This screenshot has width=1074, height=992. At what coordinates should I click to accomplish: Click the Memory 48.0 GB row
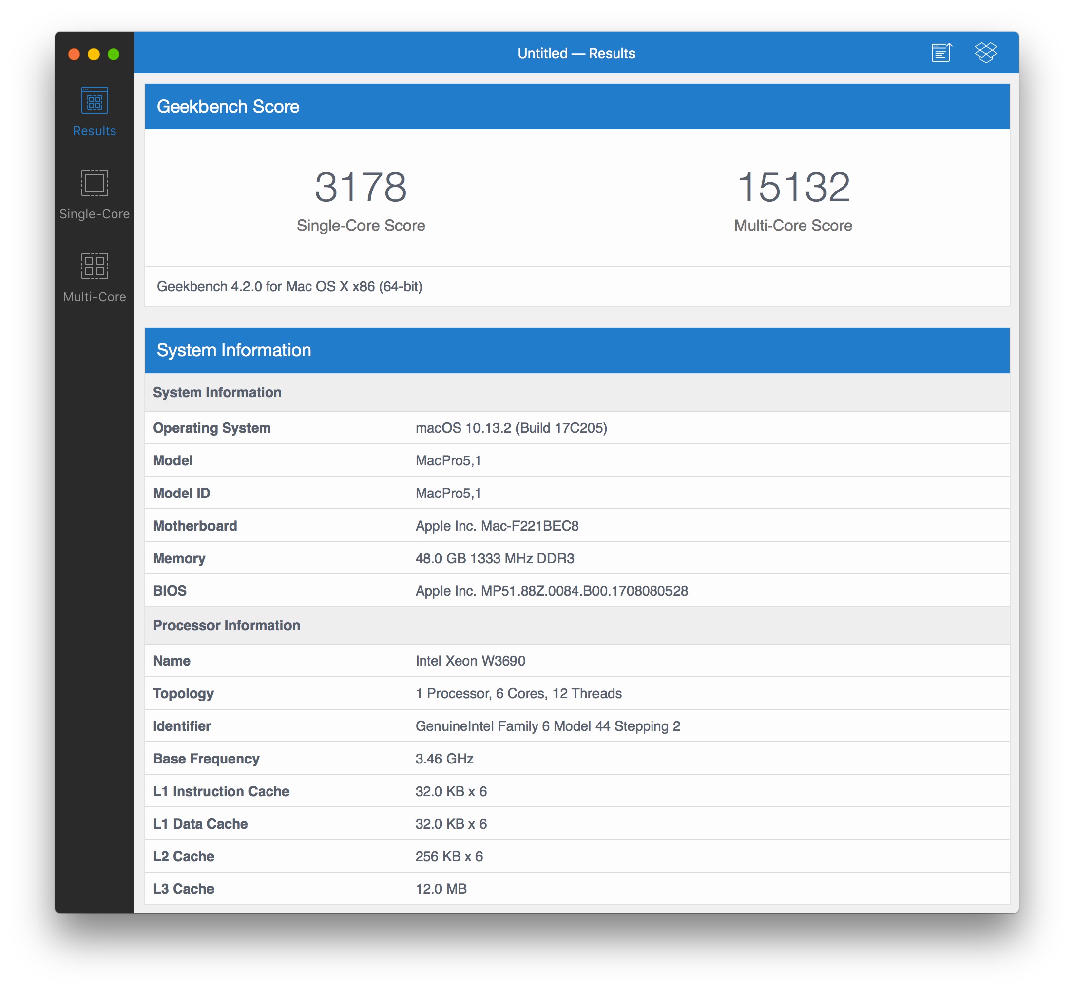pyautogui.click(x=494, y=558)
